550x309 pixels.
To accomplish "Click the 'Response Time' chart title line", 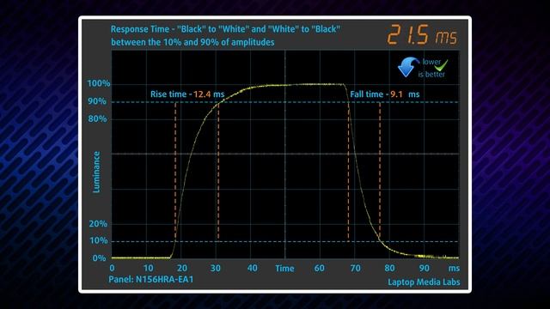I will [x=225, y=29].
